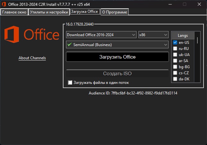Click the Загрузить Office button

(117, 57)
